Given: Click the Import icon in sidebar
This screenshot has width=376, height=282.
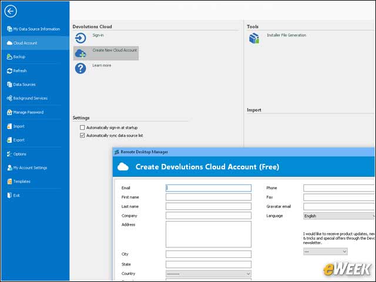Looking at the screenshot, I should click(x=9, y=126).
